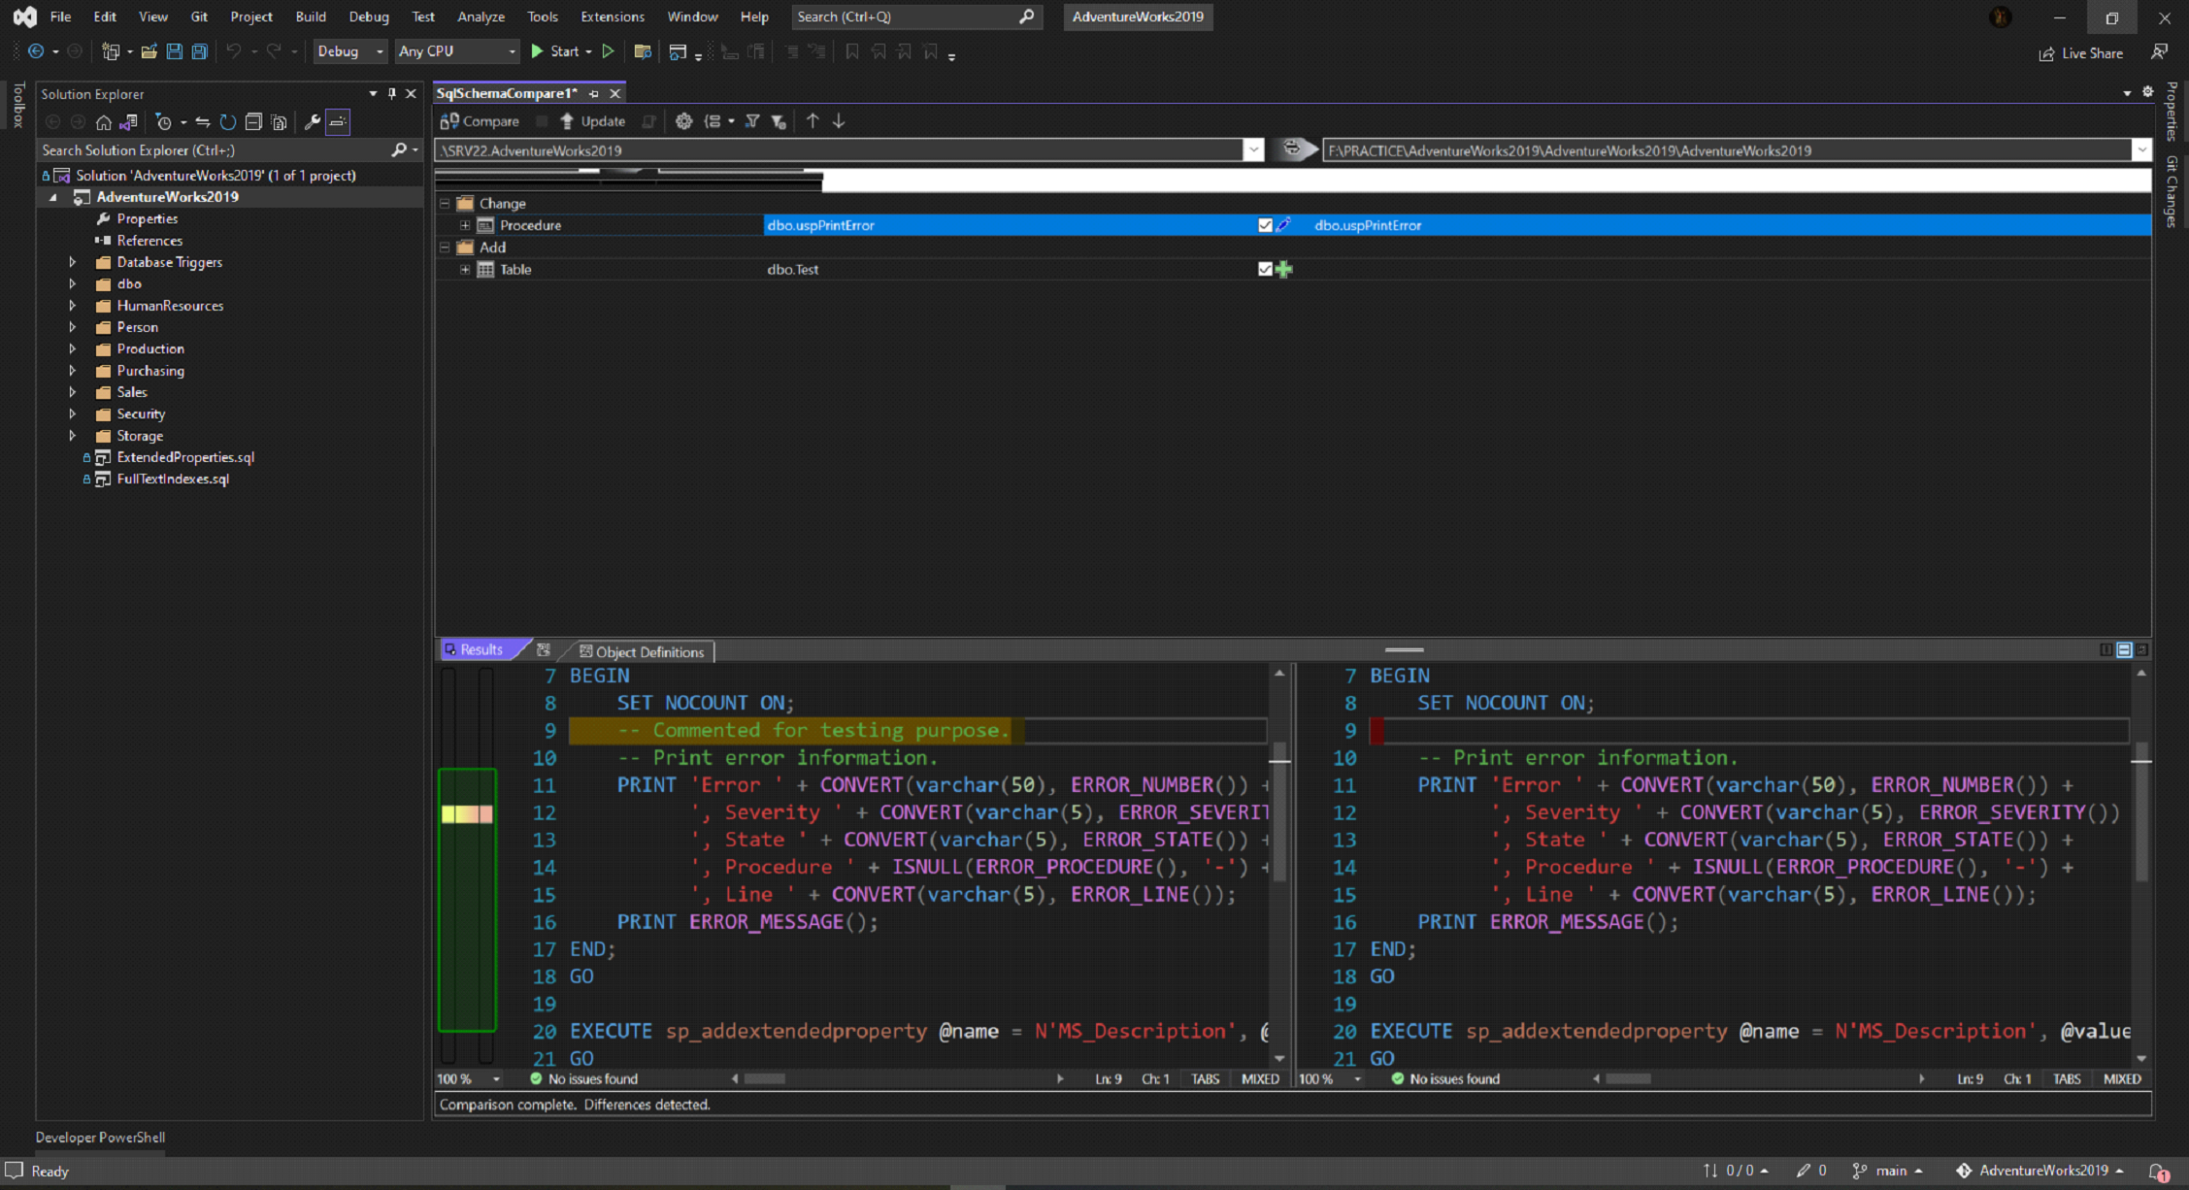Open Schema Compare Options gear
Screen dimensions: 2189x1190
click(x=684, y=120)
